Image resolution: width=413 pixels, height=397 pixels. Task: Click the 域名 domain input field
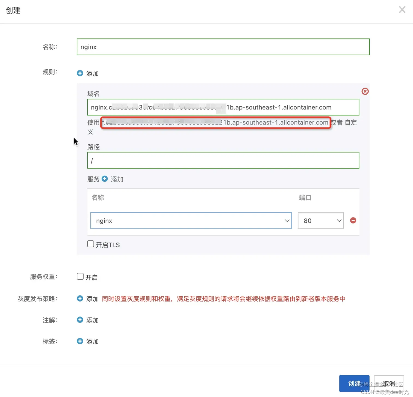pyautogui.click(x=223, y=107)
